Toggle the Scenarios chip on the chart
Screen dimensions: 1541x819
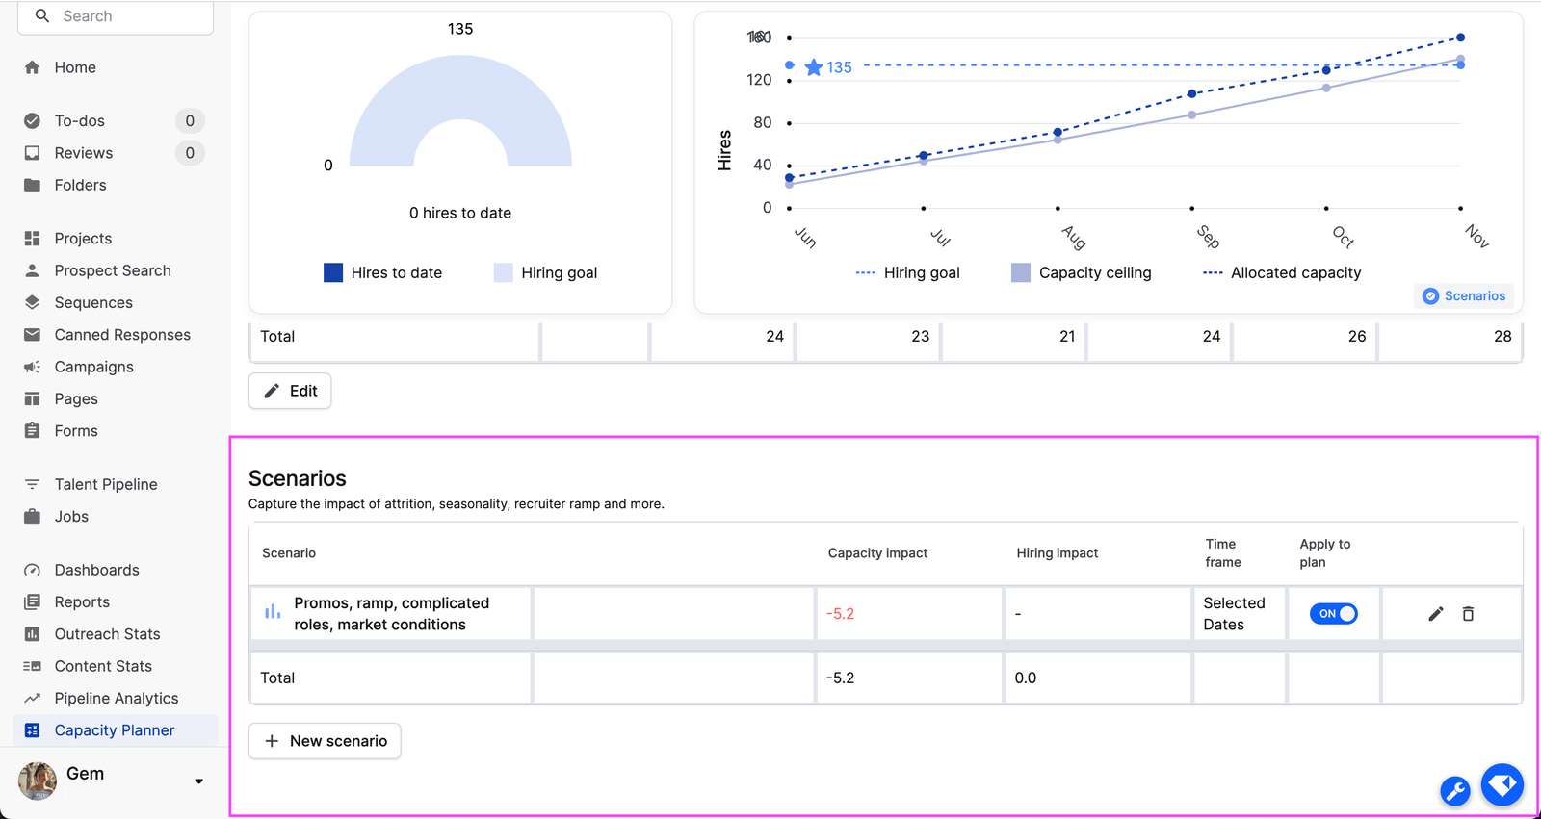[1464, 296]
